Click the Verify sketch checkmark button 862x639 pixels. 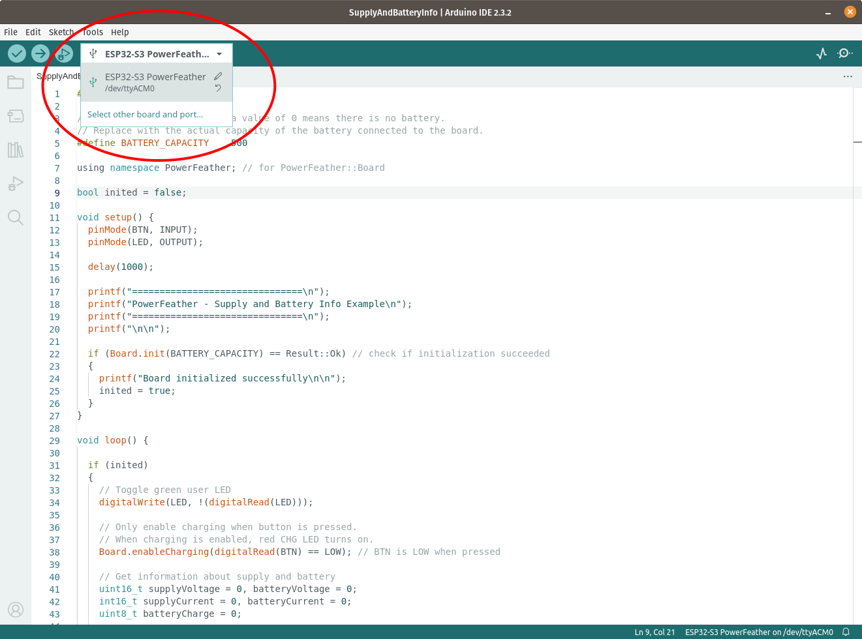[x=17, y=53]
